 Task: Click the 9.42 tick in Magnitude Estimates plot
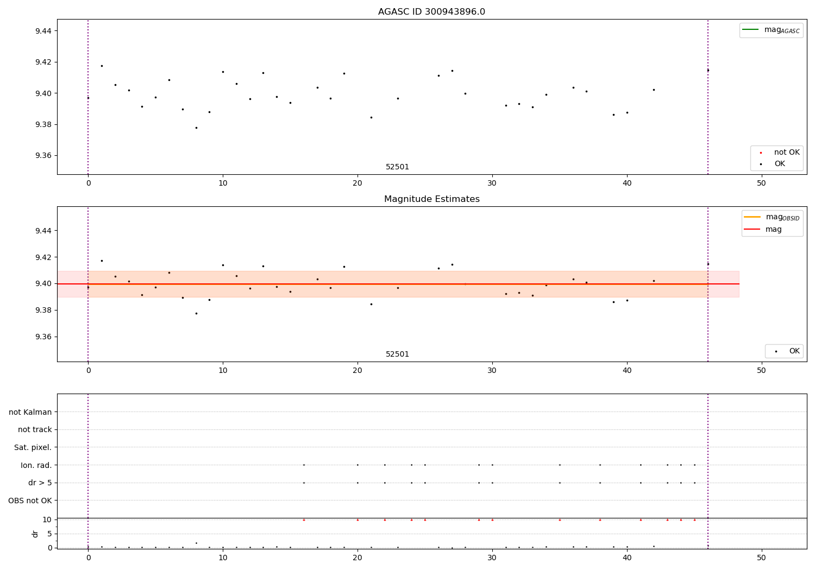(43, 257)
